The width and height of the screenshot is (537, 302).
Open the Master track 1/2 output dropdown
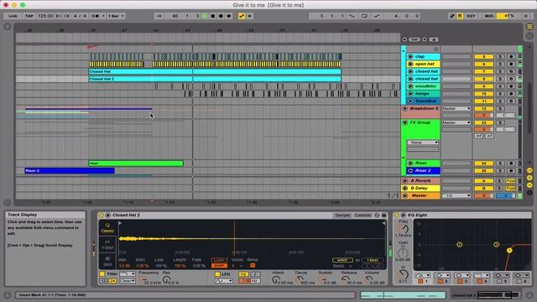click(456, 195)
